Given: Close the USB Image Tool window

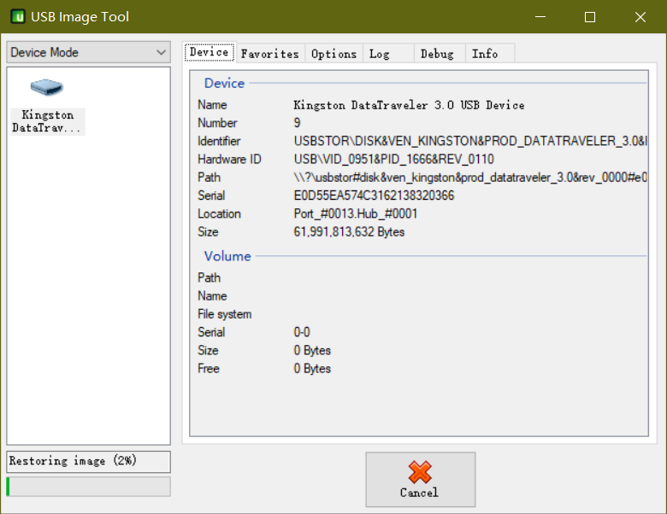Looking at the screenshot, I should point(640,17).
